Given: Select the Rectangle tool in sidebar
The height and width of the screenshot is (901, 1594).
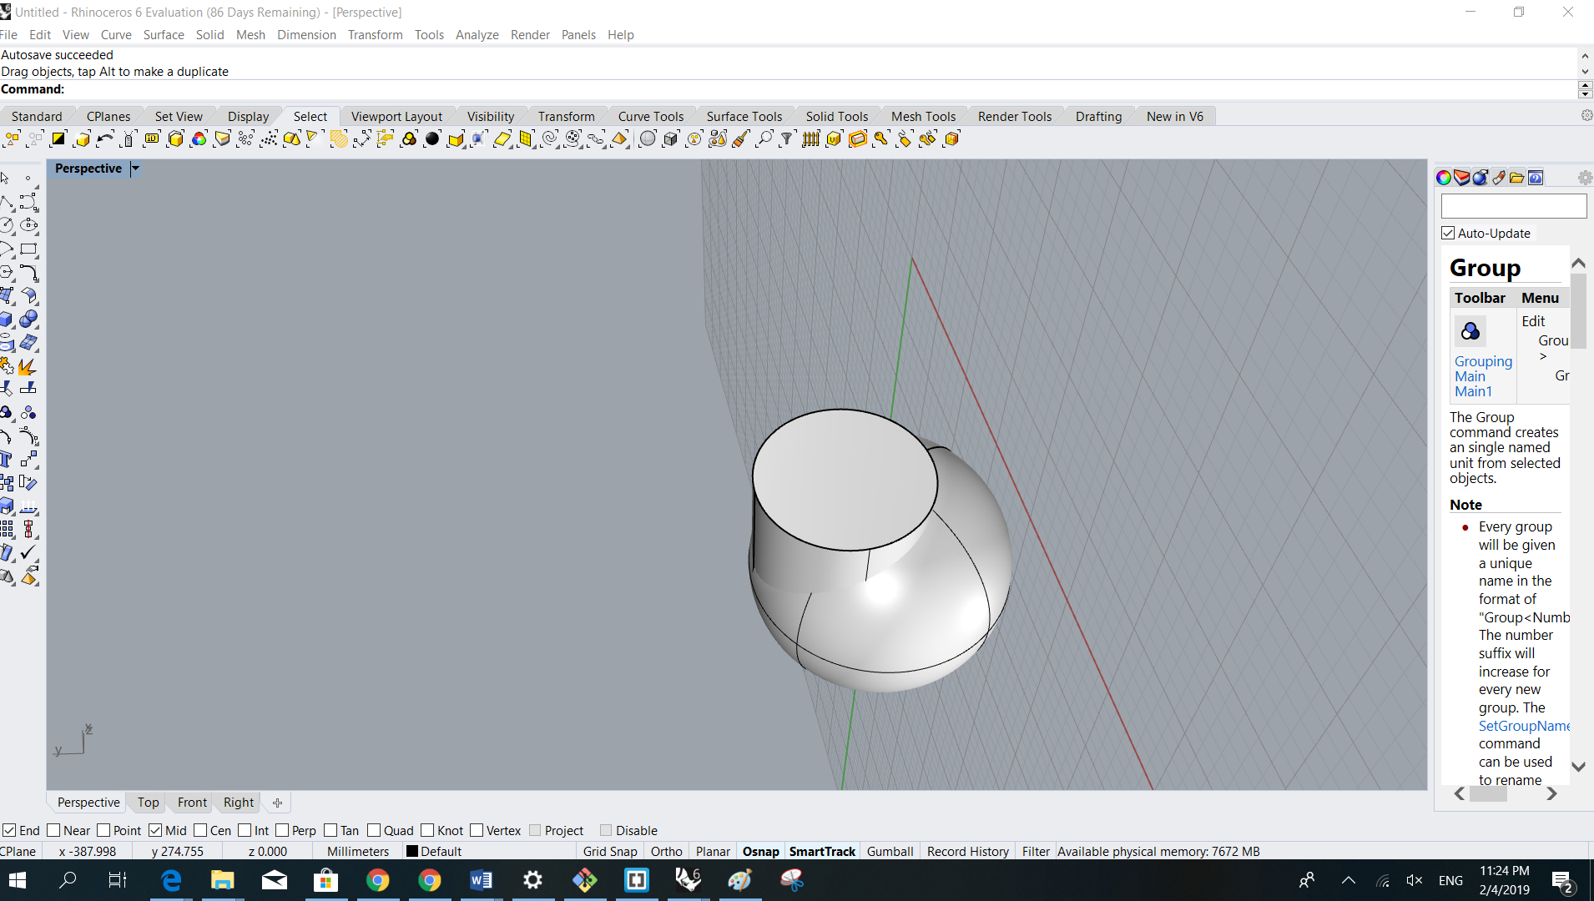Looking at the screenshot, I should pos(29,249).
